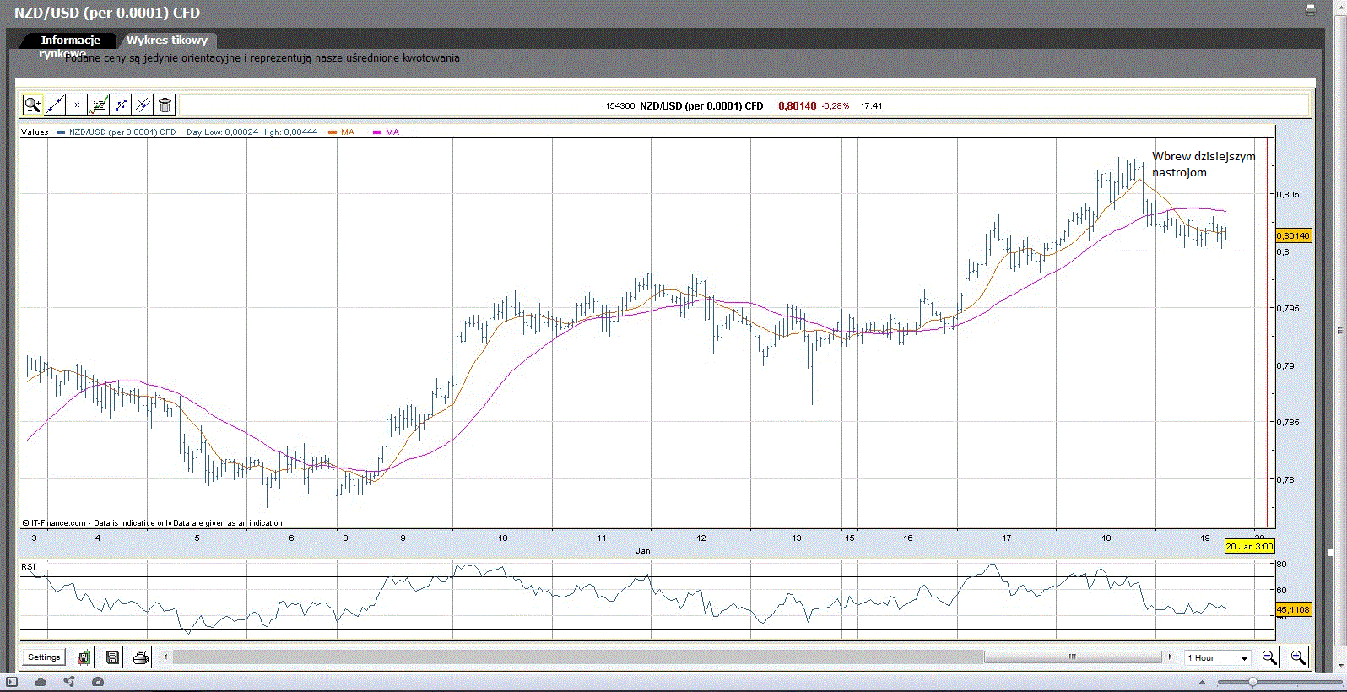
Task: Print the chart with printer icon
Action: 141,657
